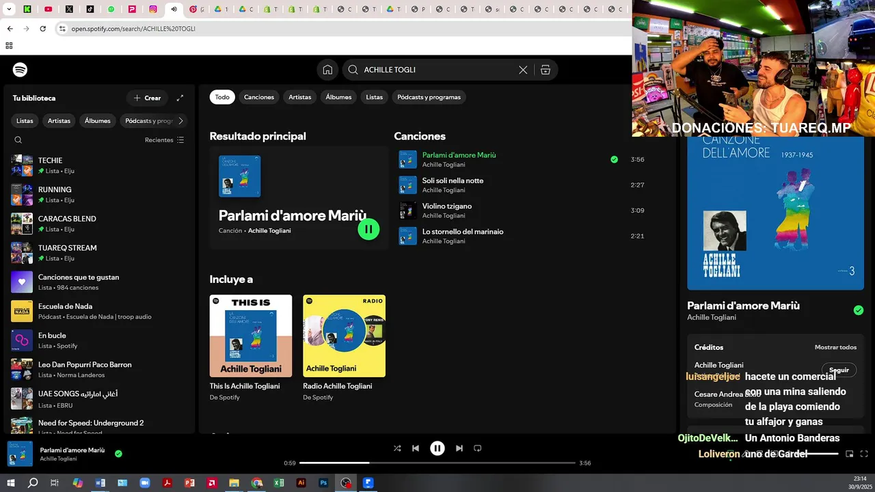Open the Recientes sort dropdown
The width and height of the screenshot is (875, 492).
164,140
